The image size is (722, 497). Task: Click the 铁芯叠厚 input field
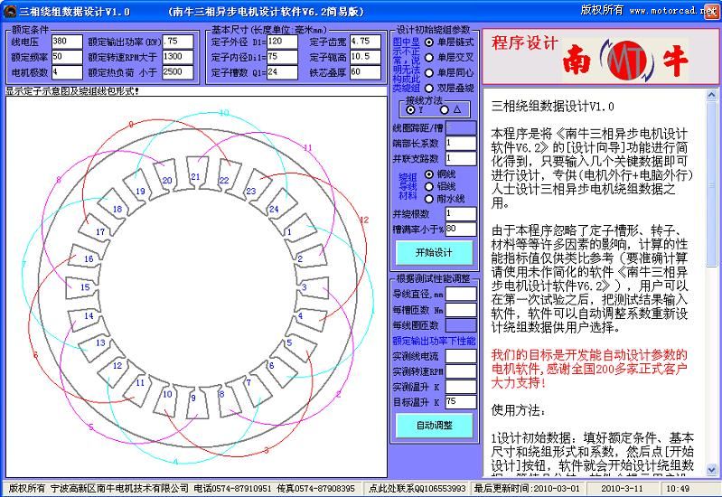click(365, 72)
